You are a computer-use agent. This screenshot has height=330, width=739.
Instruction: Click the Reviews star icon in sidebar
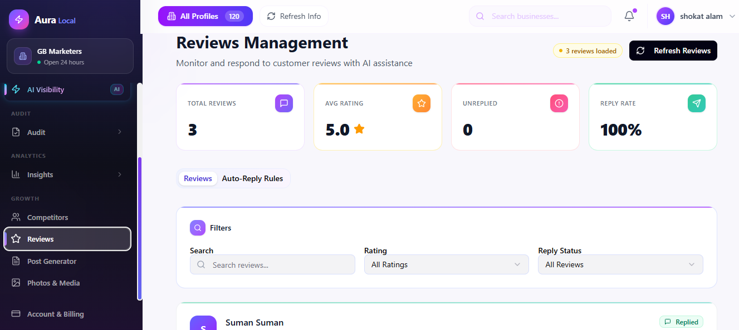16,239
